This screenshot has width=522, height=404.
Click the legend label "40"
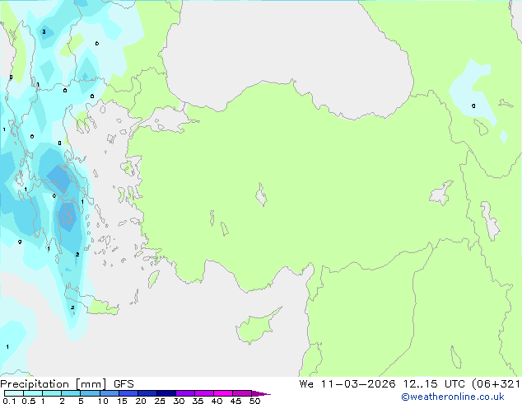point(217,401)
